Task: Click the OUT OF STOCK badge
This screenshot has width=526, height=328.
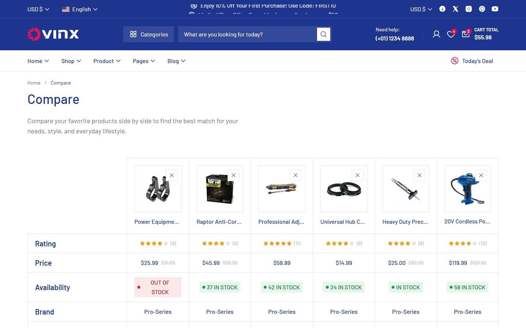Action: 158,287
